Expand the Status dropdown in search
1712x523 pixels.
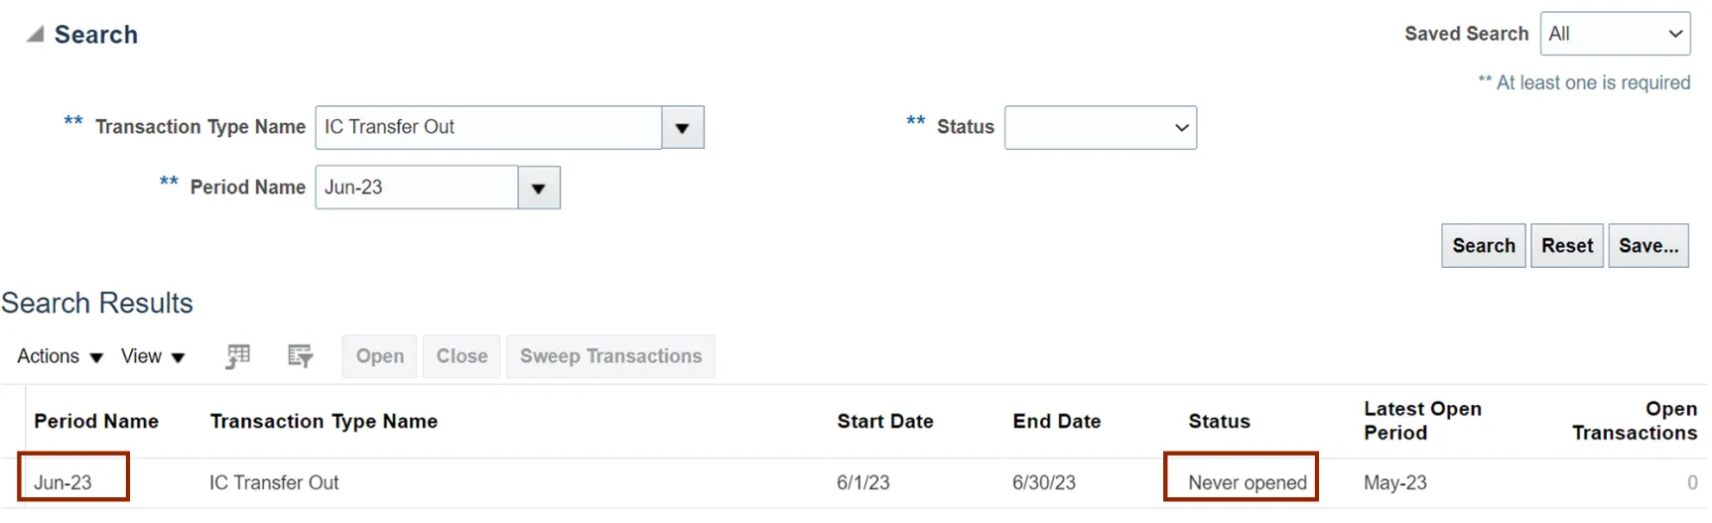[x=1100, y=128]
